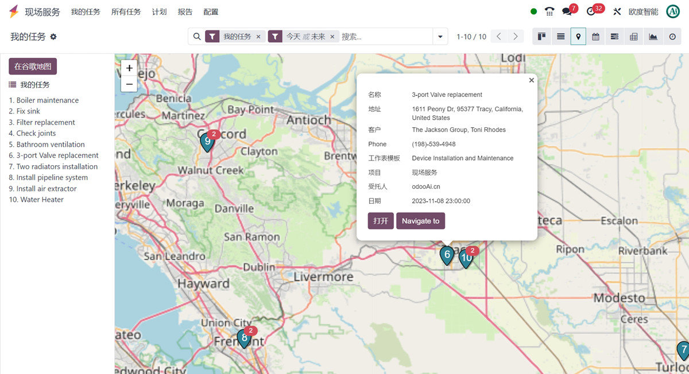Zoom in the map with plus
This screenshot has width=689, height=374.
[x=129, y=68]
